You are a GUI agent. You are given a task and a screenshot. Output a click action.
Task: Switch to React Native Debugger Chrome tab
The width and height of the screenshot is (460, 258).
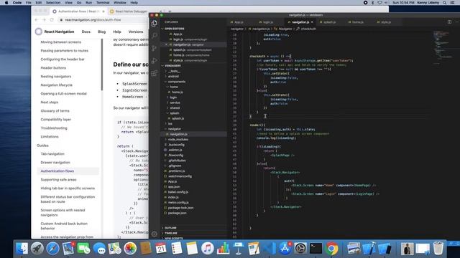[131, 11]
